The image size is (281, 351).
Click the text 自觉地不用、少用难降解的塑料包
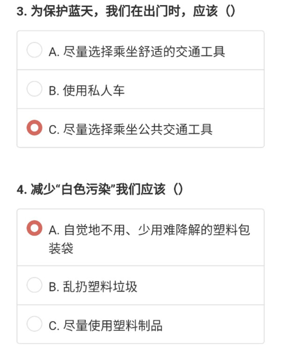[x=156, y=230]
